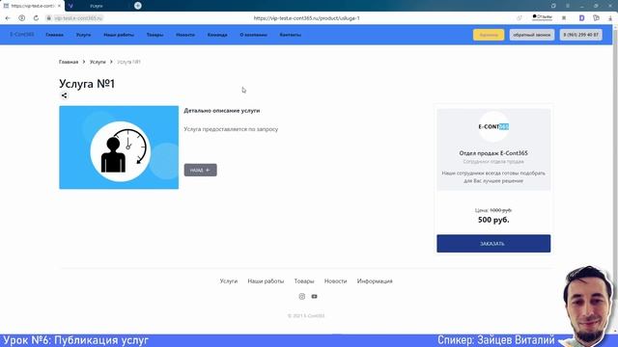The height and width of the screenshot is (347, 618).
Task: Click the page URL title in browser bar
Action: point(307,18)
